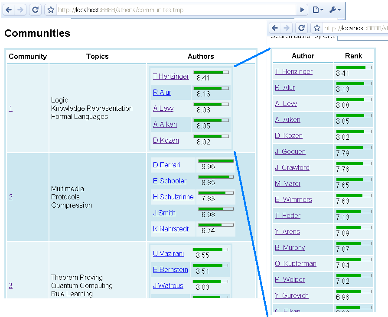
Task: Open A Aiken in the Communities table
Action: [x=165, y=124]
